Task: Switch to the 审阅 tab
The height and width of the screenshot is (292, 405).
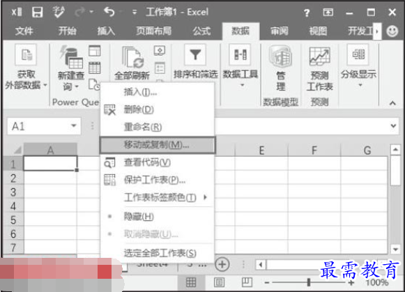Action: 280,31
